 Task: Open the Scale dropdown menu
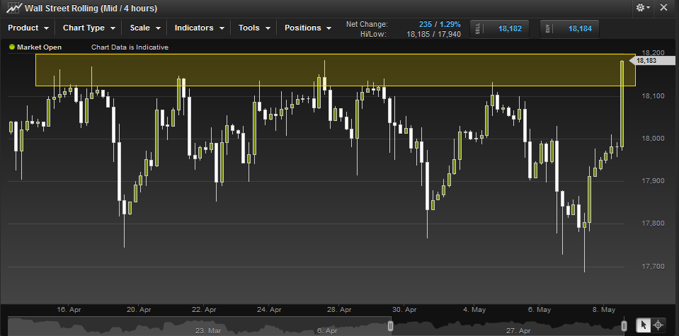coord(146,28)
